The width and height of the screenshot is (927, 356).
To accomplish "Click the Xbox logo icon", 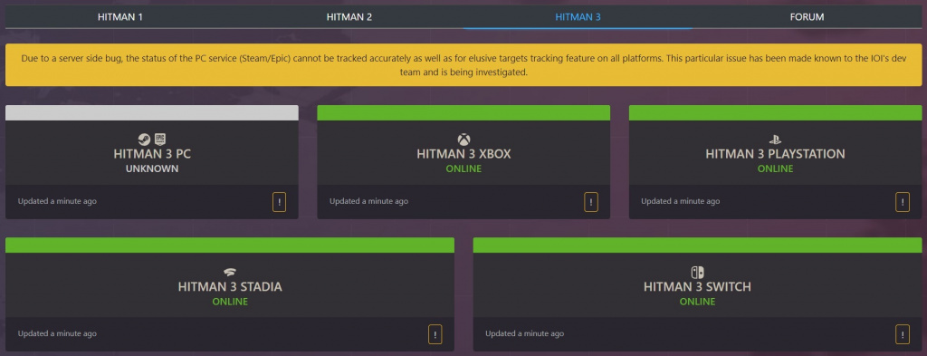I will point(463,140).
